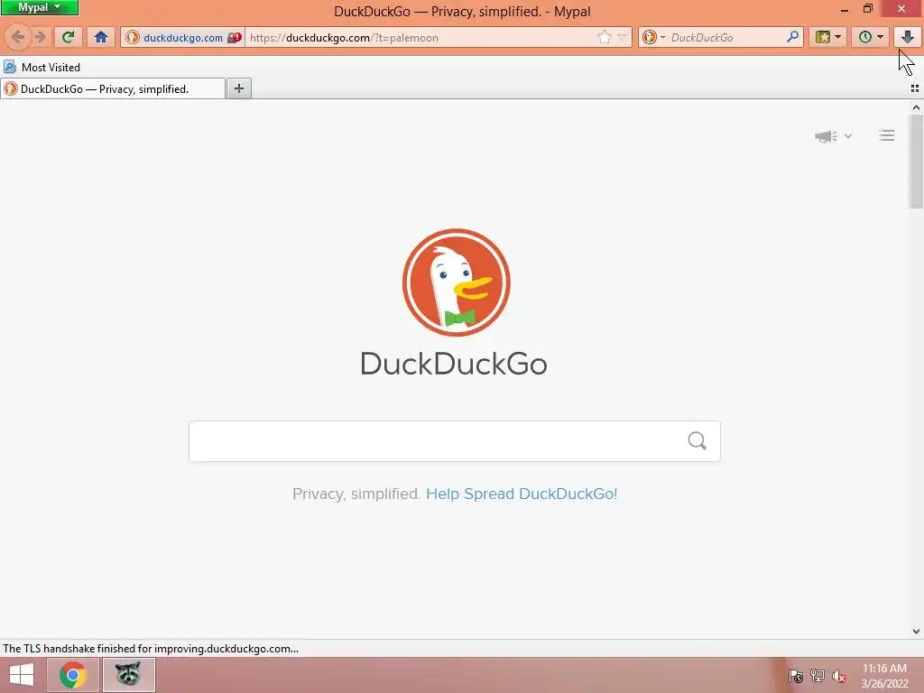Open the list all tabs button
This screenshot has height=693, width=924.
pyautogui.click(x=915, y=88)
